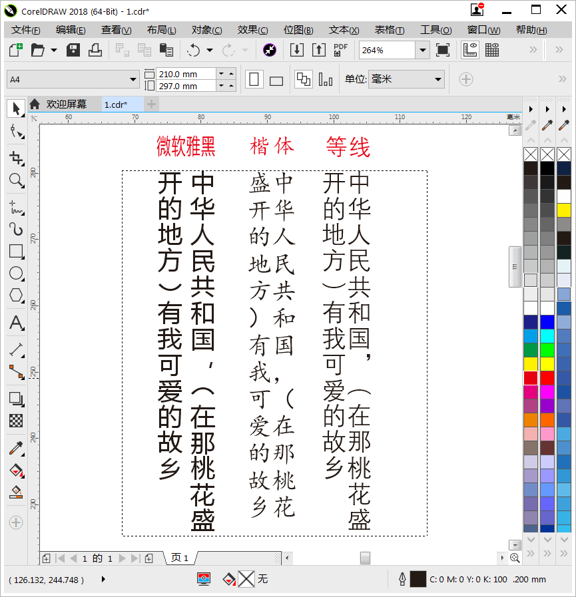The image size is (576, 597).
Task: Select the Rectangle tool
Action: point(16,252)
